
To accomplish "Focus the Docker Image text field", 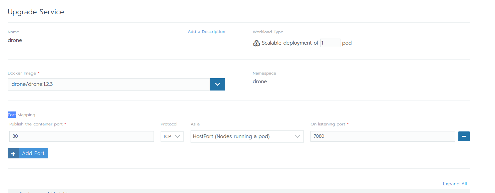I will (109, 84).
